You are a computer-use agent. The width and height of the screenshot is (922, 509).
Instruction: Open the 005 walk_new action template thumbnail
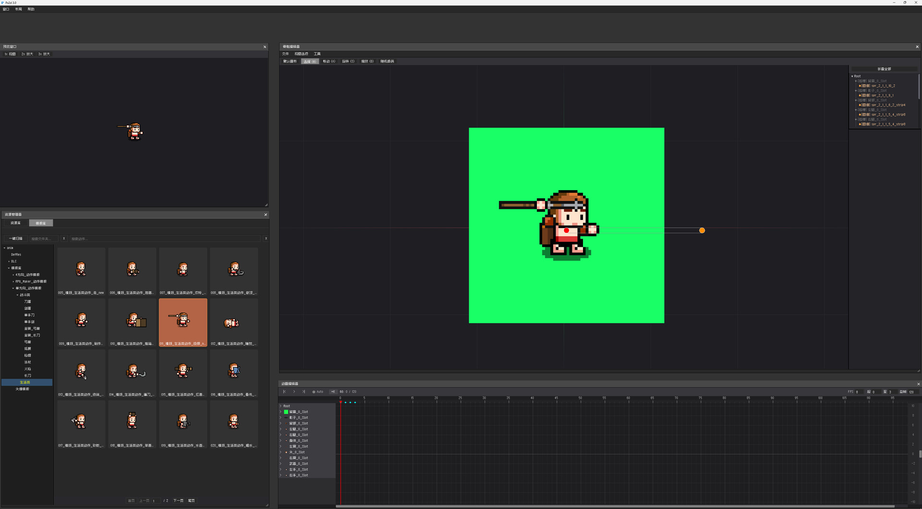click(x=81, y=272)
